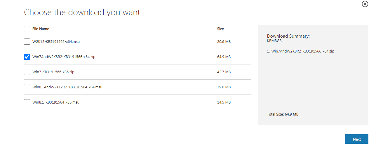Click the File Name column header

(x=41, y=29)
